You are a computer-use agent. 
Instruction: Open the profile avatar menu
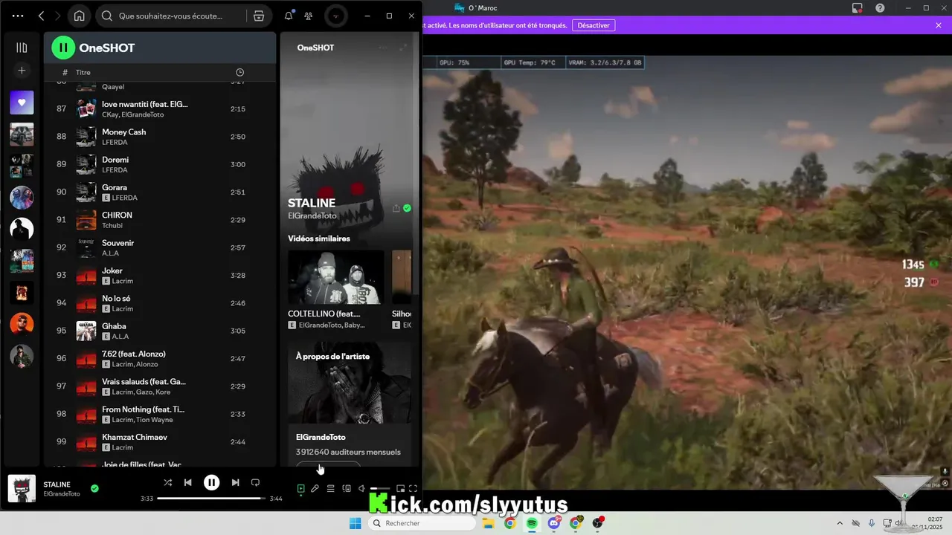point(335,16)
